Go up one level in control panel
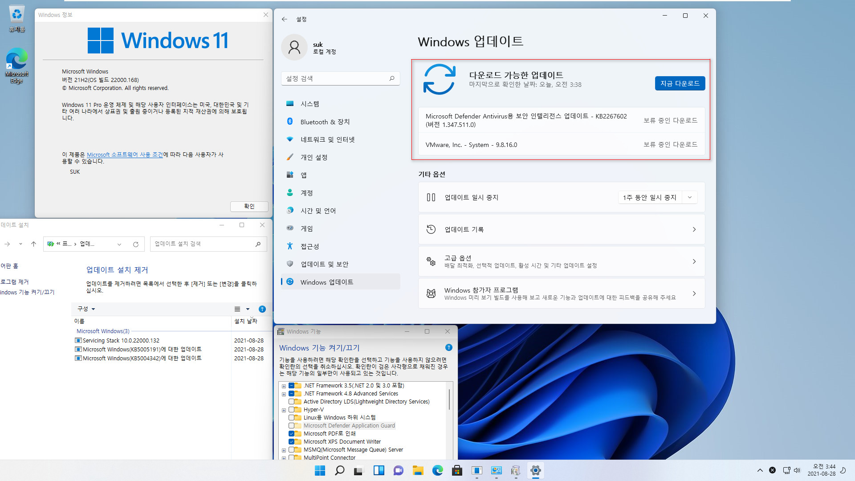The image size is (855, 481). (x=33, y=244)
